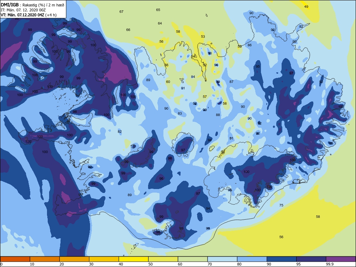Select the 80–90 medium blue legend swatch
Screen dimensions: 356x267
click(x=252, y=259)
